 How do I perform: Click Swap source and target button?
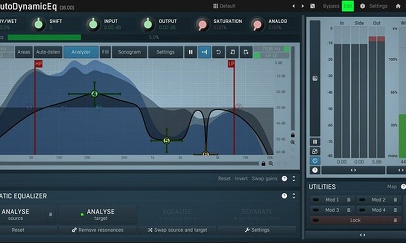point(177,230)
